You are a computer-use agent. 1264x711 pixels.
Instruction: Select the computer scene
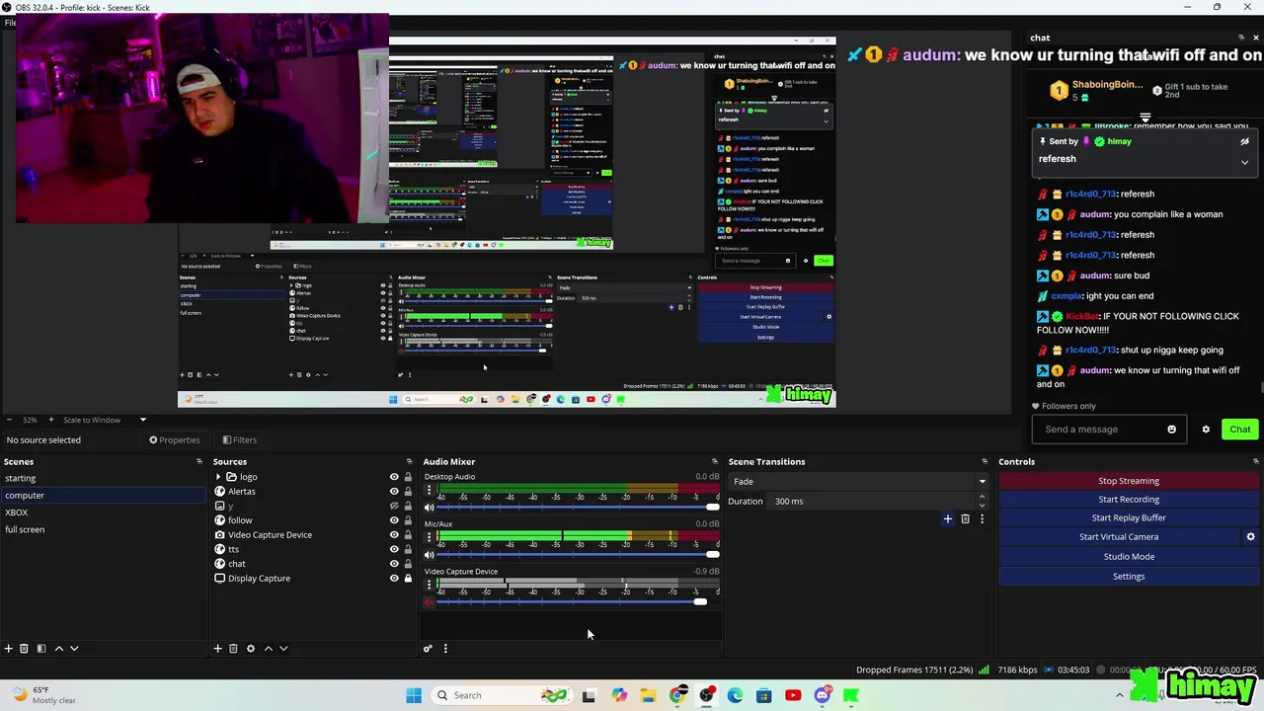pos(104,496)
